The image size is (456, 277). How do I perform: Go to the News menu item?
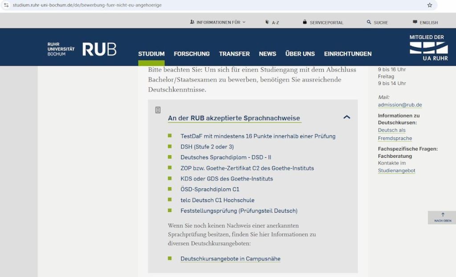[x=268, y=54]
